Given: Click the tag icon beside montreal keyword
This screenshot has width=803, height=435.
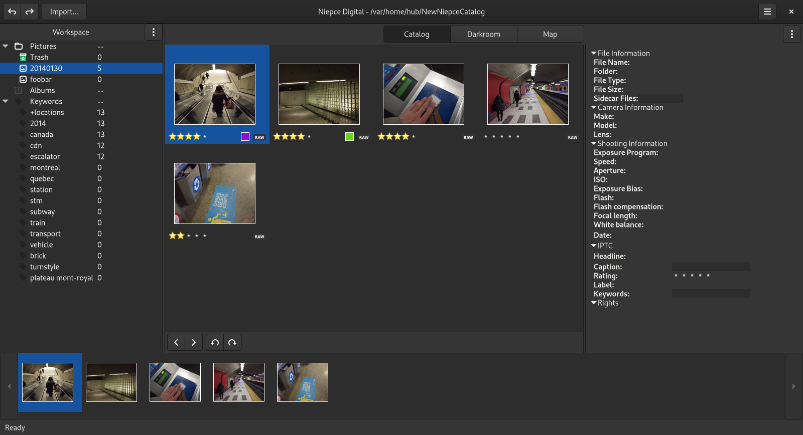Looking at the screenshot, I should [23, 167].
